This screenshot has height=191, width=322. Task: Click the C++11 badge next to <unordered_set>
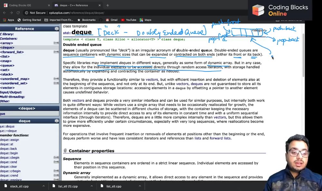(56, 83)
